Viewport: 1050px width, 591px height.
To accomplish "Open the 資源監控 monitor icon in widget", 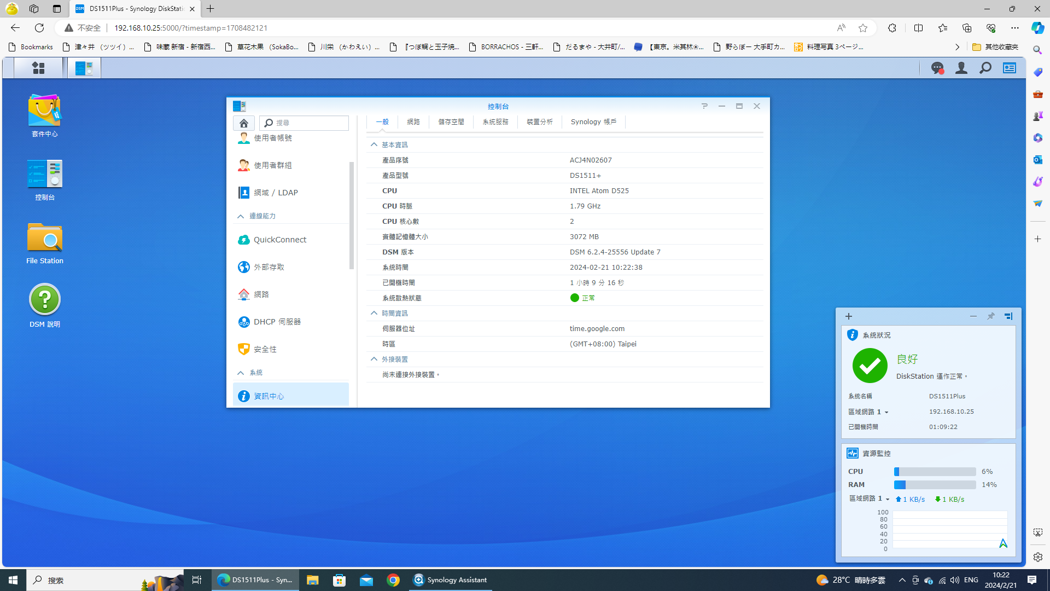I will 853,453.
